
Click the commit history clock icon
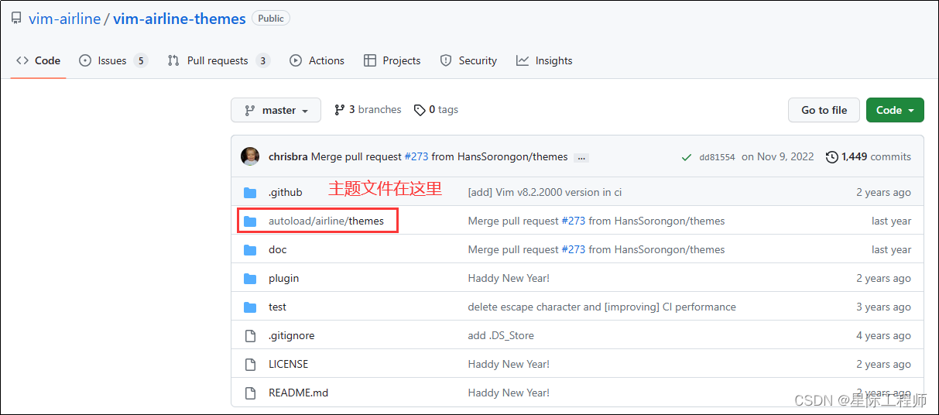pos(832,157)
